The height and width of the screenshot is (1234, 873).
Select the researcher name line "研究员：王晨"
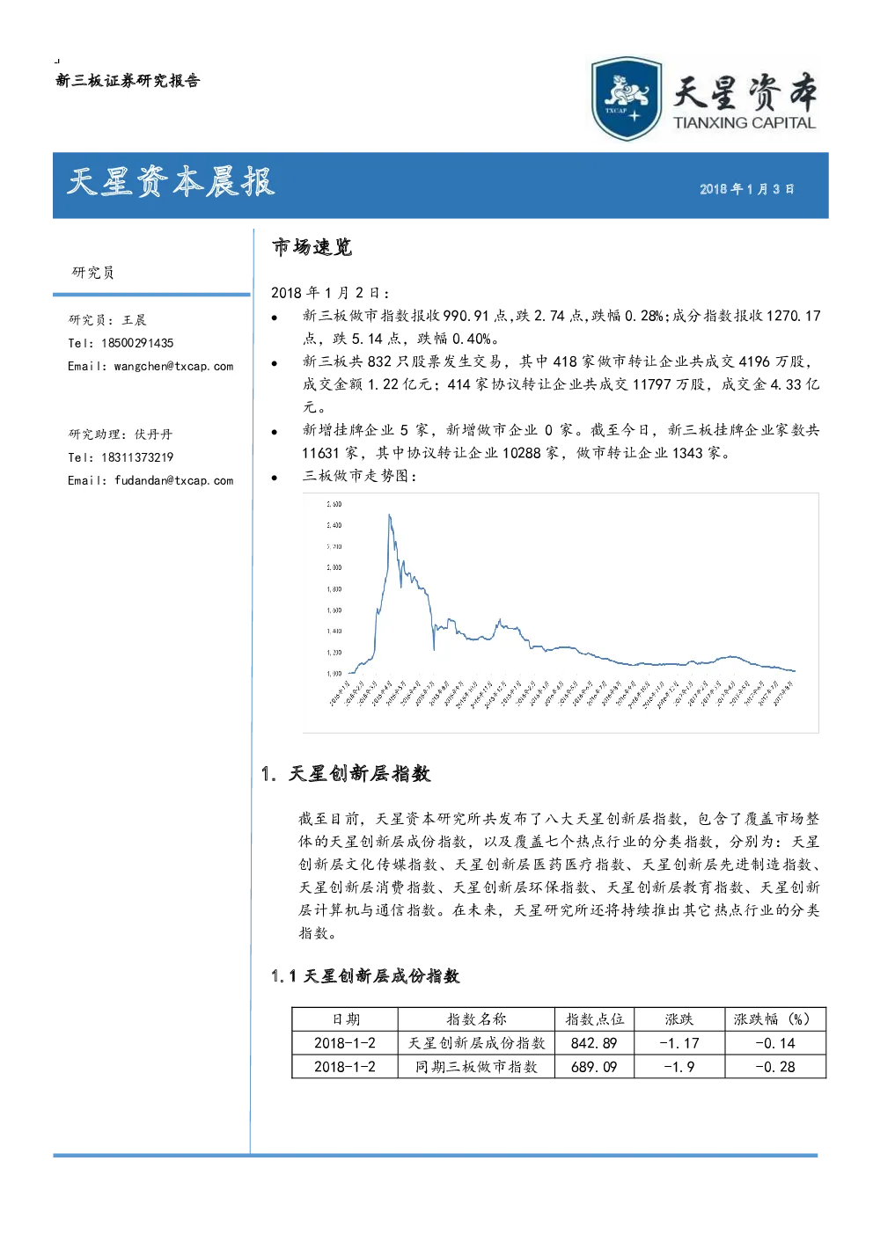[107, 320]
